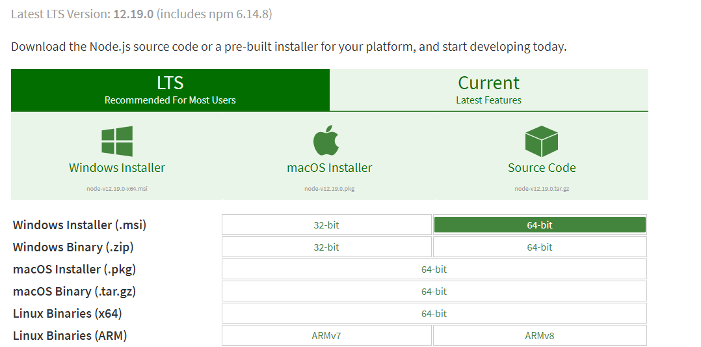Click the Linux Binaries (ARM) row label
The image size is (701, 347).
(70, 335)
